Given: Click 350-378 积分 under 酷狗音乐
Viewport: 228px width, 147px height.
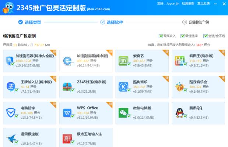Looking at the screenshot, I should point(143,87).
